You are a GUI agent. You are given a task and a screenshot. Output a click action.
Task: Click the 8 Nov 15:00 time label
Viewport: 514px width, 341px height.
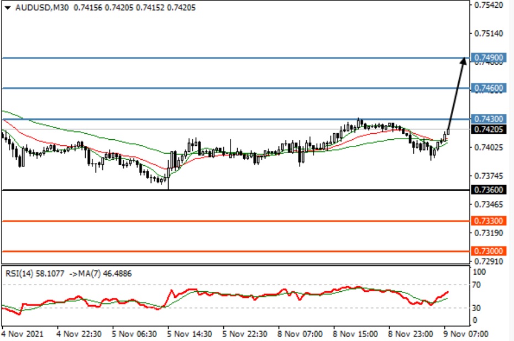point(356,334)
